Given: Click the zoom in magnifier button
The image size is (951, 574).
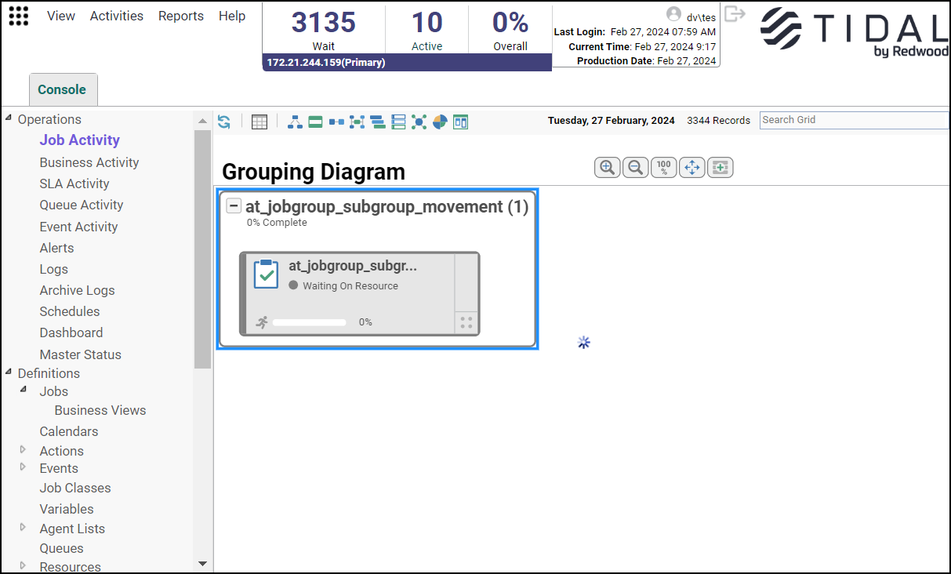Looking at the screenshot, I should [x=607, y=167].
